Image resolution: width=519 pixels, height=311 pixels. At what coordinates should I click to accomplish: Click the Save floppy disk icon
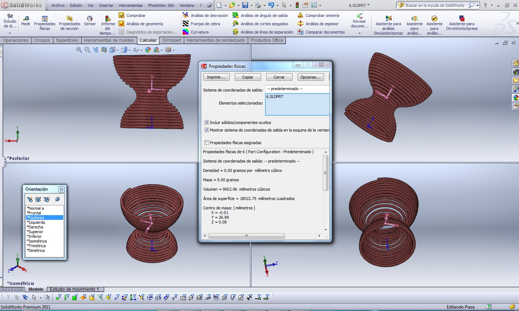[245, 5]
